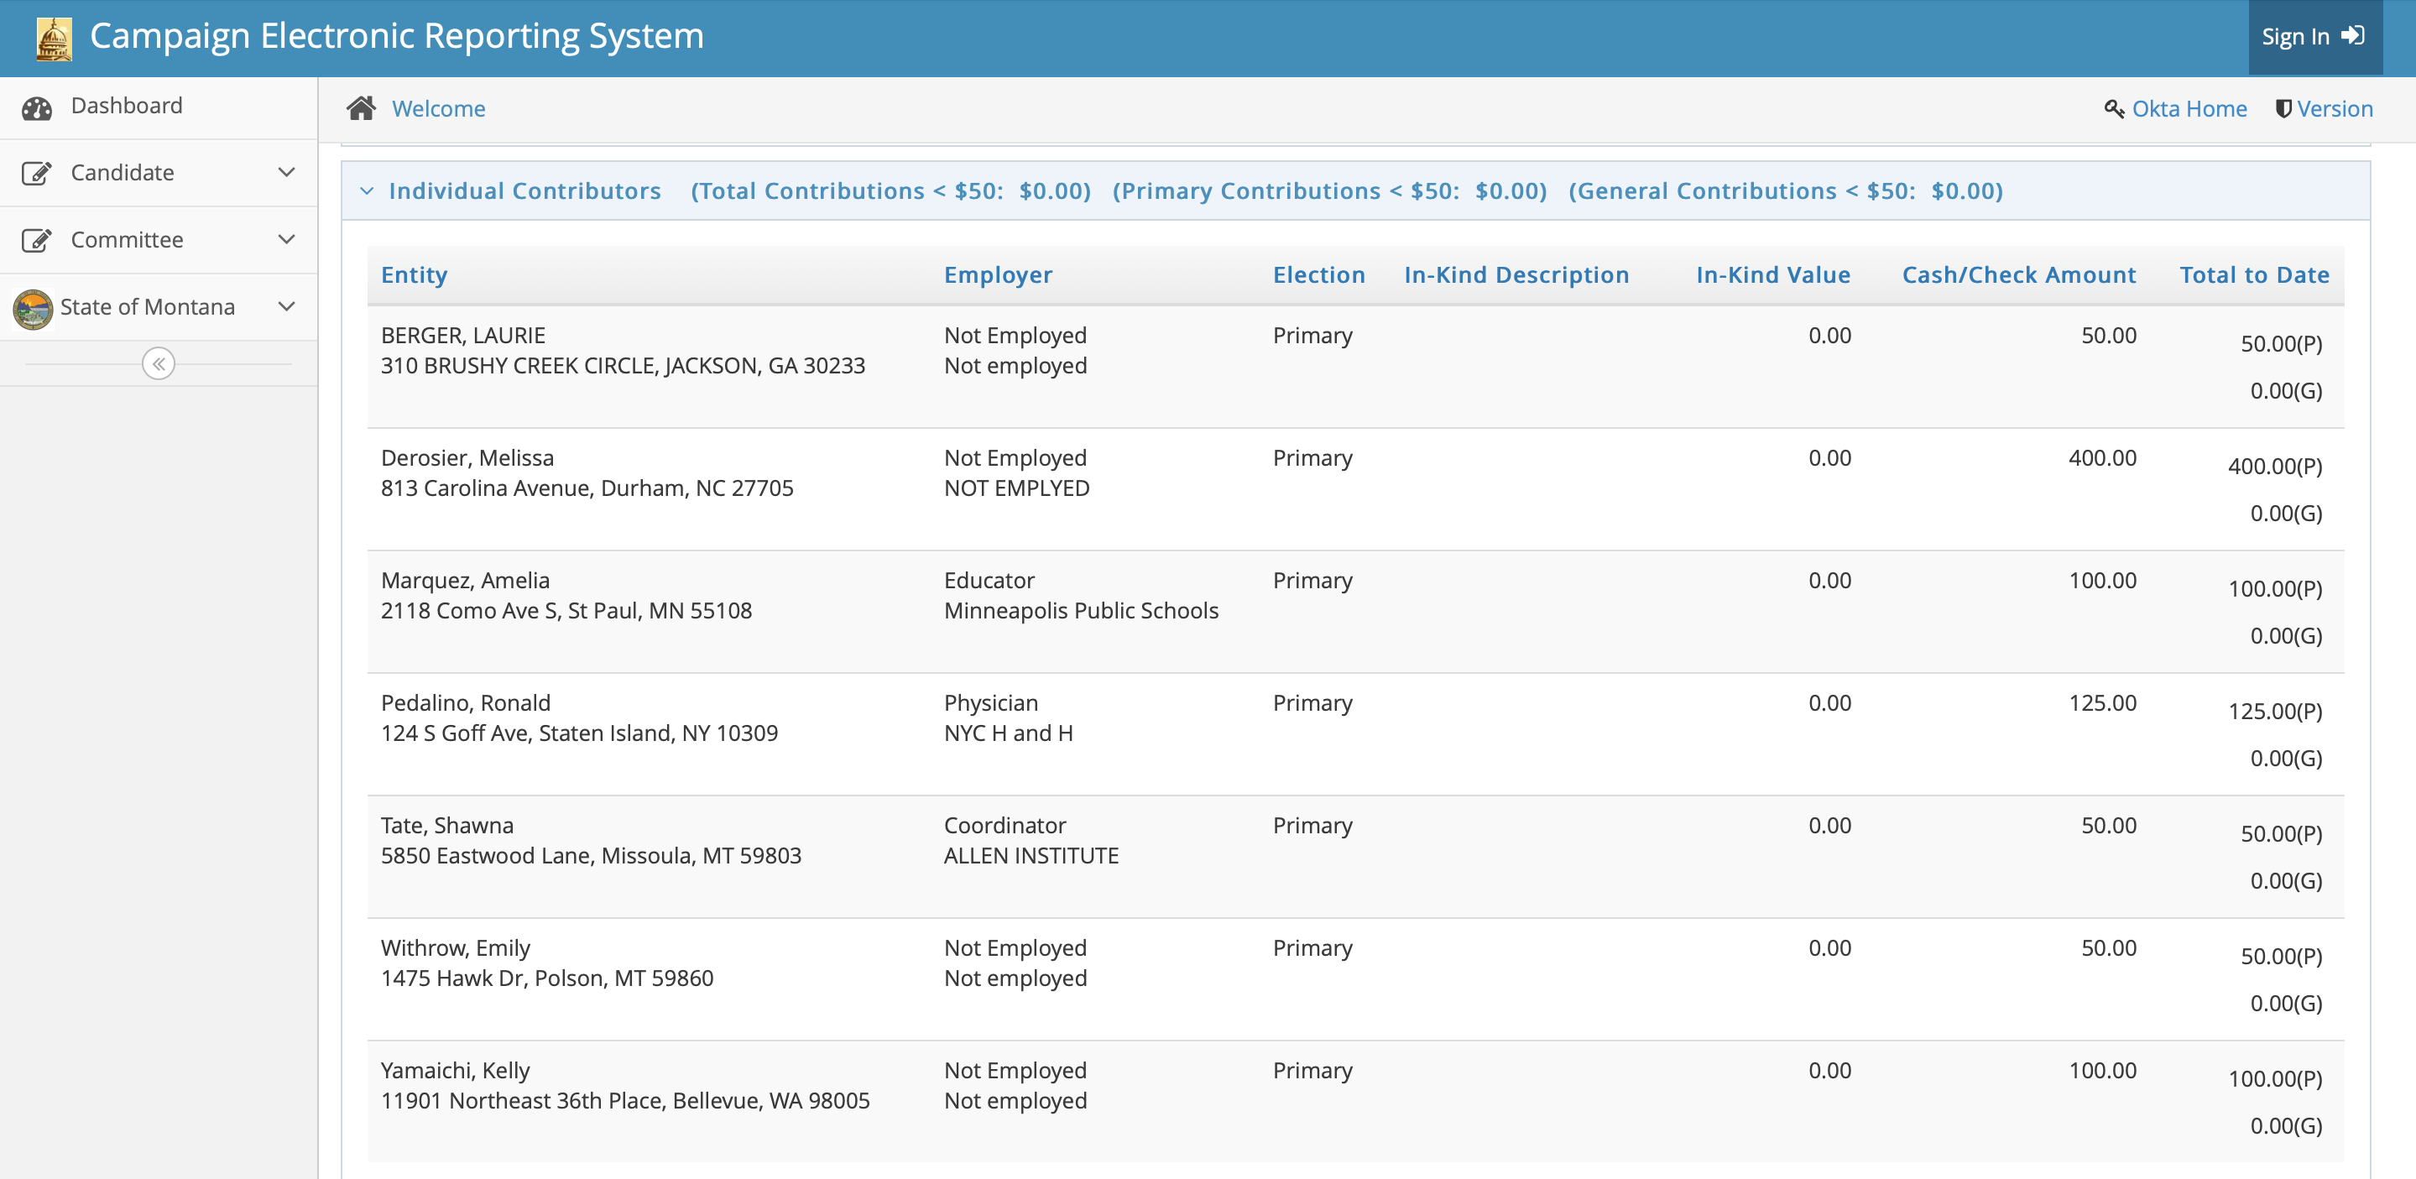2416x1179 pixels.
Task: Sort by Total to Date header
Action: (2253, 276)
